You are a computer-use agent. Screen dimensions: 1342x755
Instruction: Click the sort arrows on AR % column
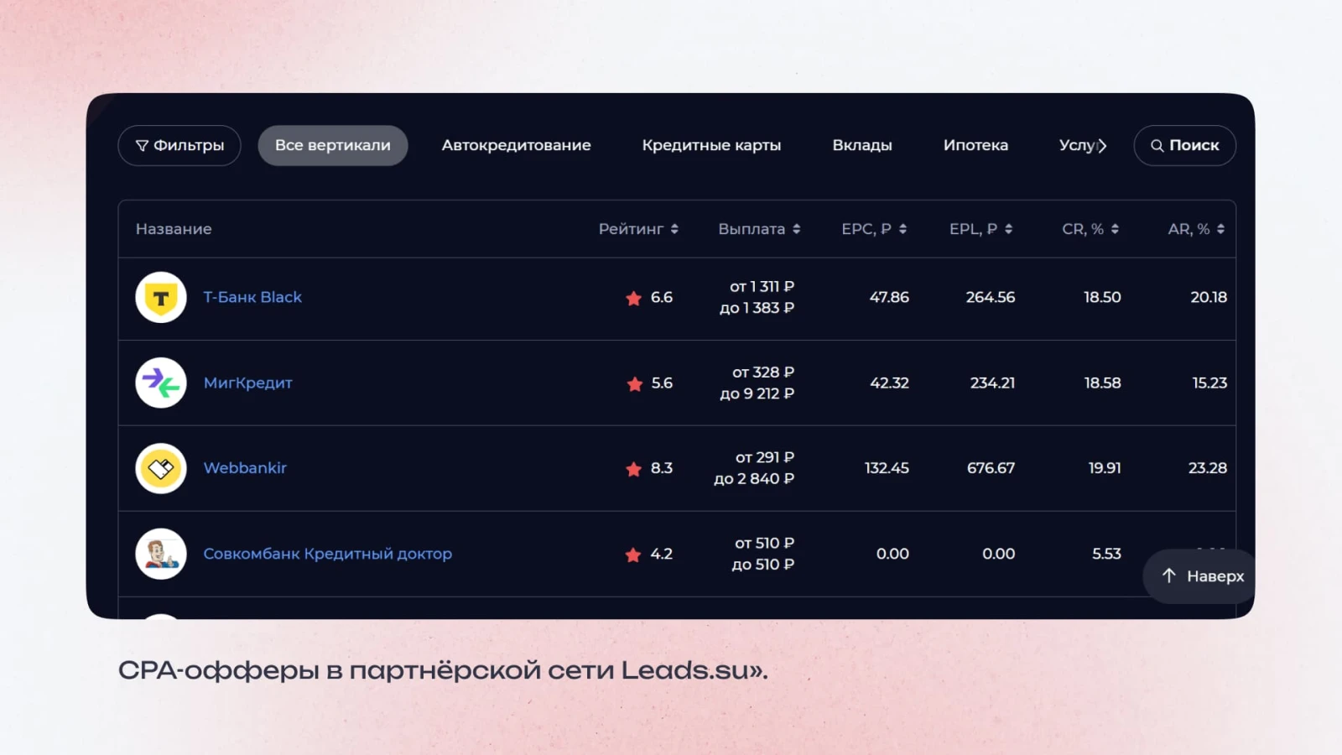coord(1220,228)
